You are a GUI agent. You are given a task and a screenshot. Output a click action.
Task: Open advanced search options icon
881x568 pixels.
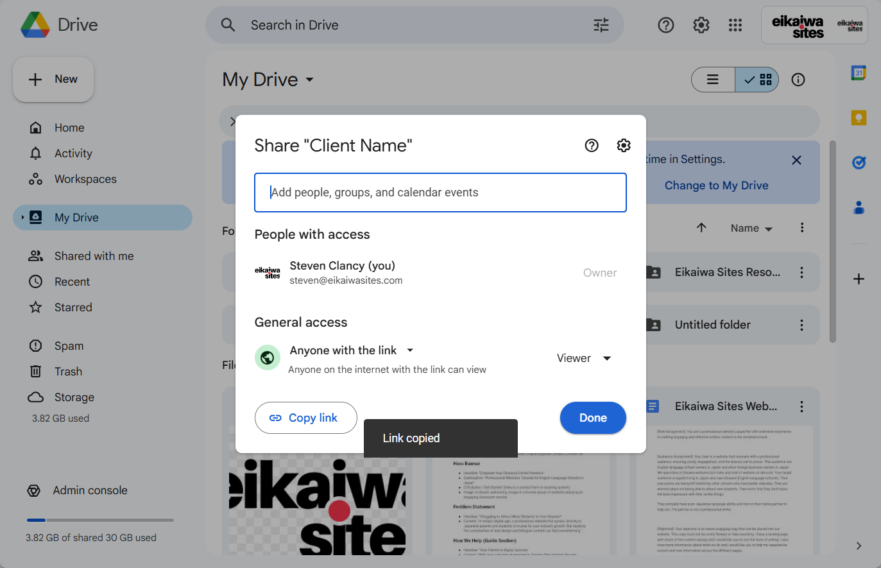[x=601, y=25]
